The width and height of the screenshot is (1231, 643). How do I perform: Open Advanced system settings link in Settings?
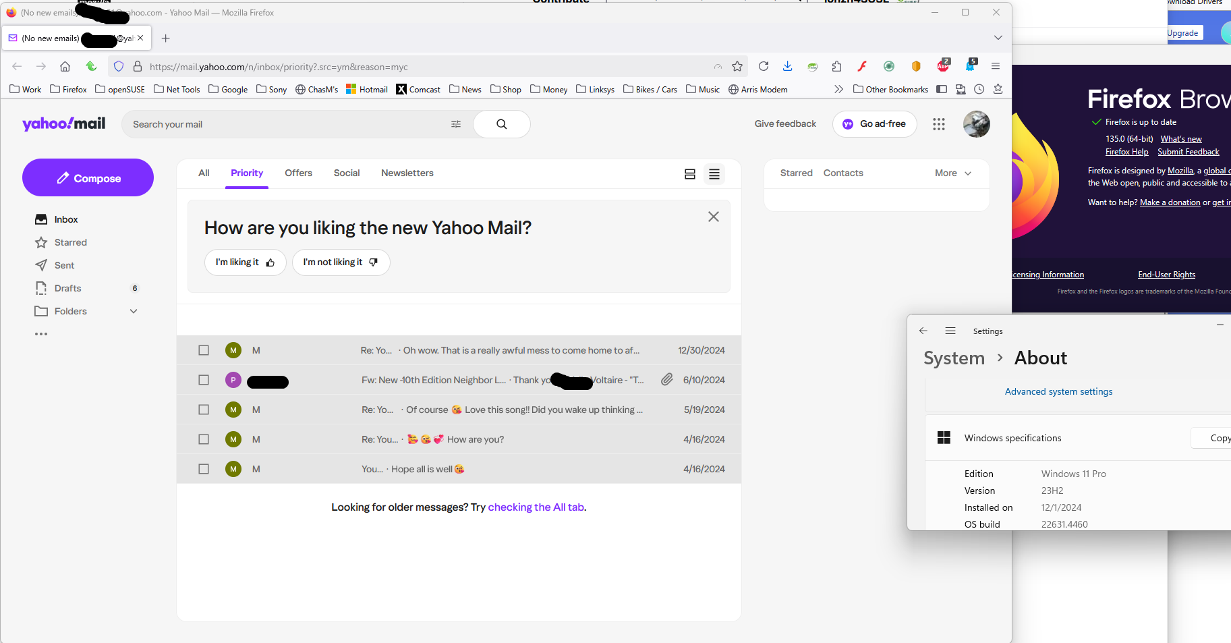coord(1059,392)
